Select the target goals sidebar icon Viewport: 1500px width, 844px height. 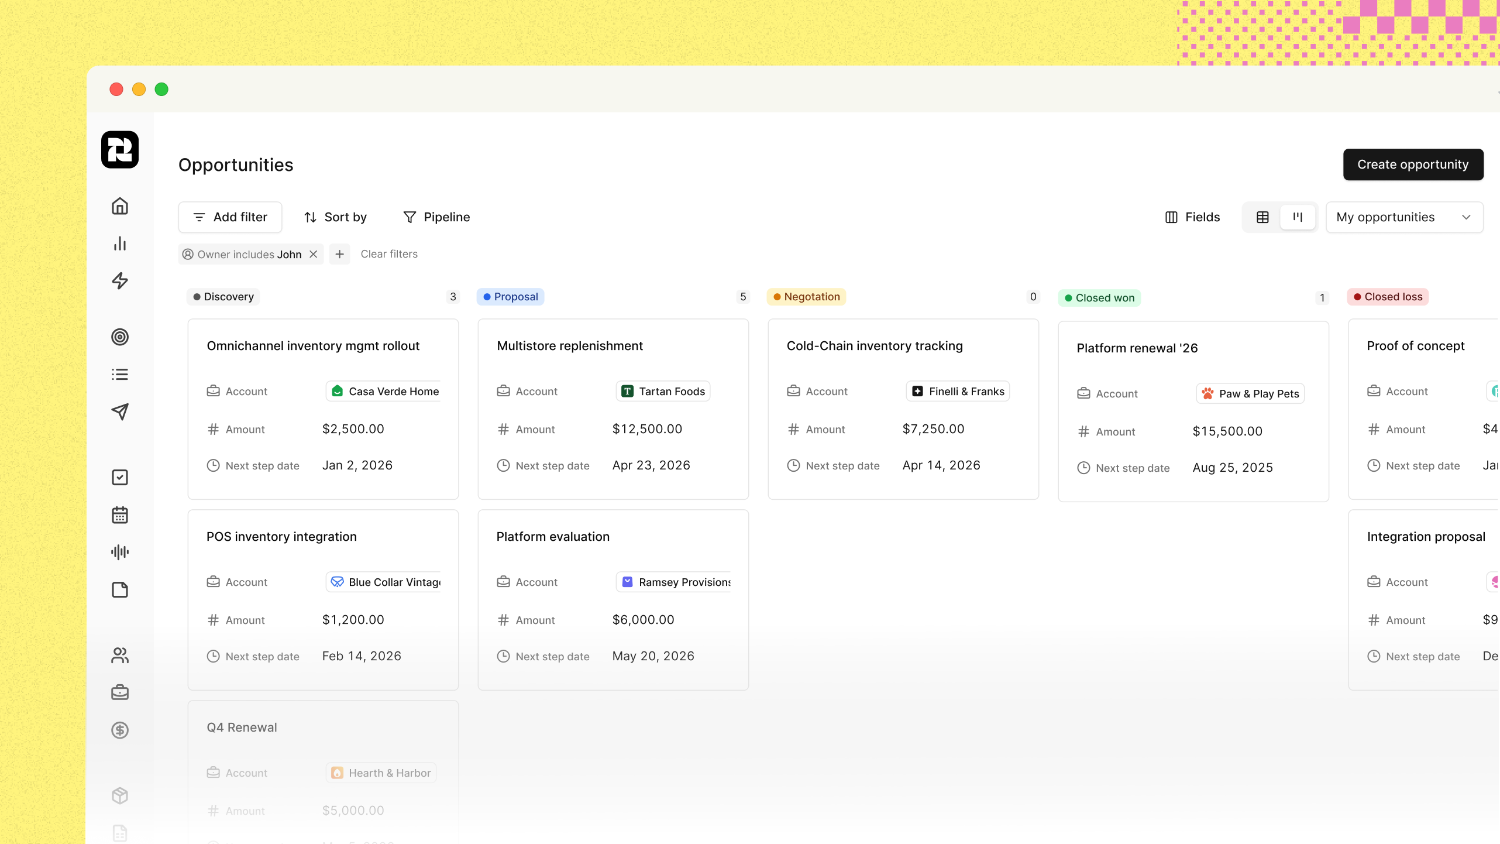click(x=120, y=337)
